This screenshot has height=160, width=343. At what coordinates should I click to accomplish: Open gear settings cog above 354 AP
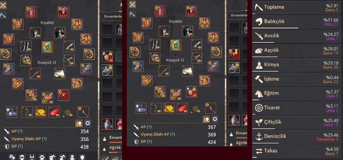click(x=88, y=123)
